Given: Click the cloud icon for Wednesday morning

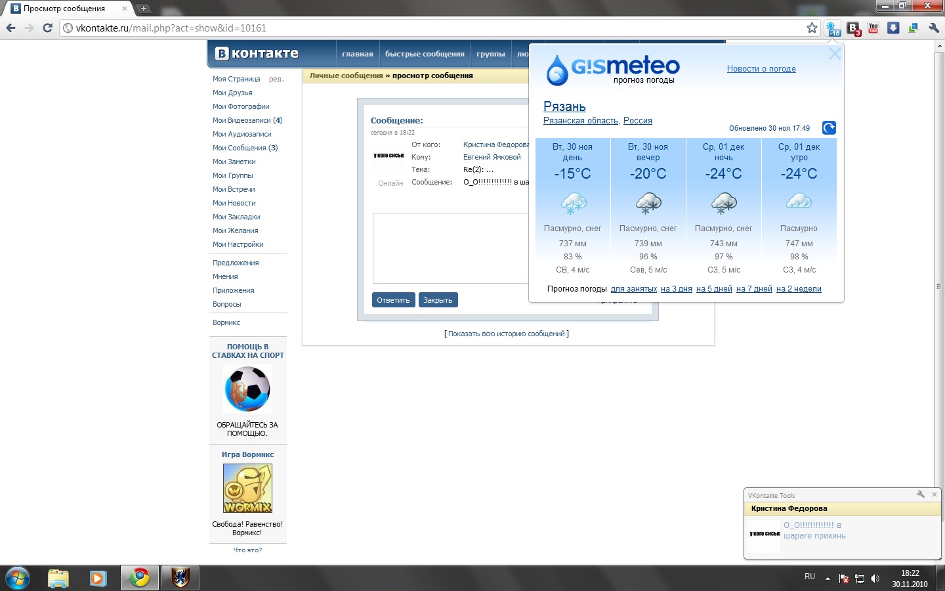Looking at the screenshot, I should coord(799,202).
